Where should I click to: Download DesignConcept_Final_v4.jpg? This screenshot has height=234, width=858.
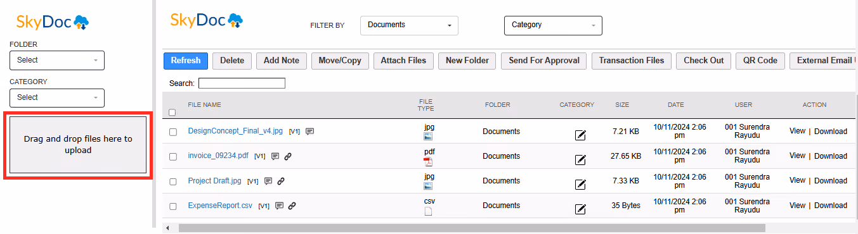[x=831, y=132]
